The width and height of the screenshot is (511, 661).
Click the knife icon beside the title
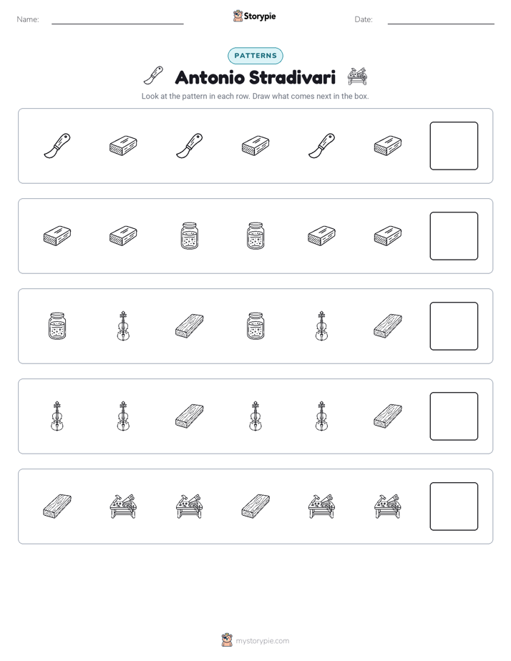tap(153, 76)
